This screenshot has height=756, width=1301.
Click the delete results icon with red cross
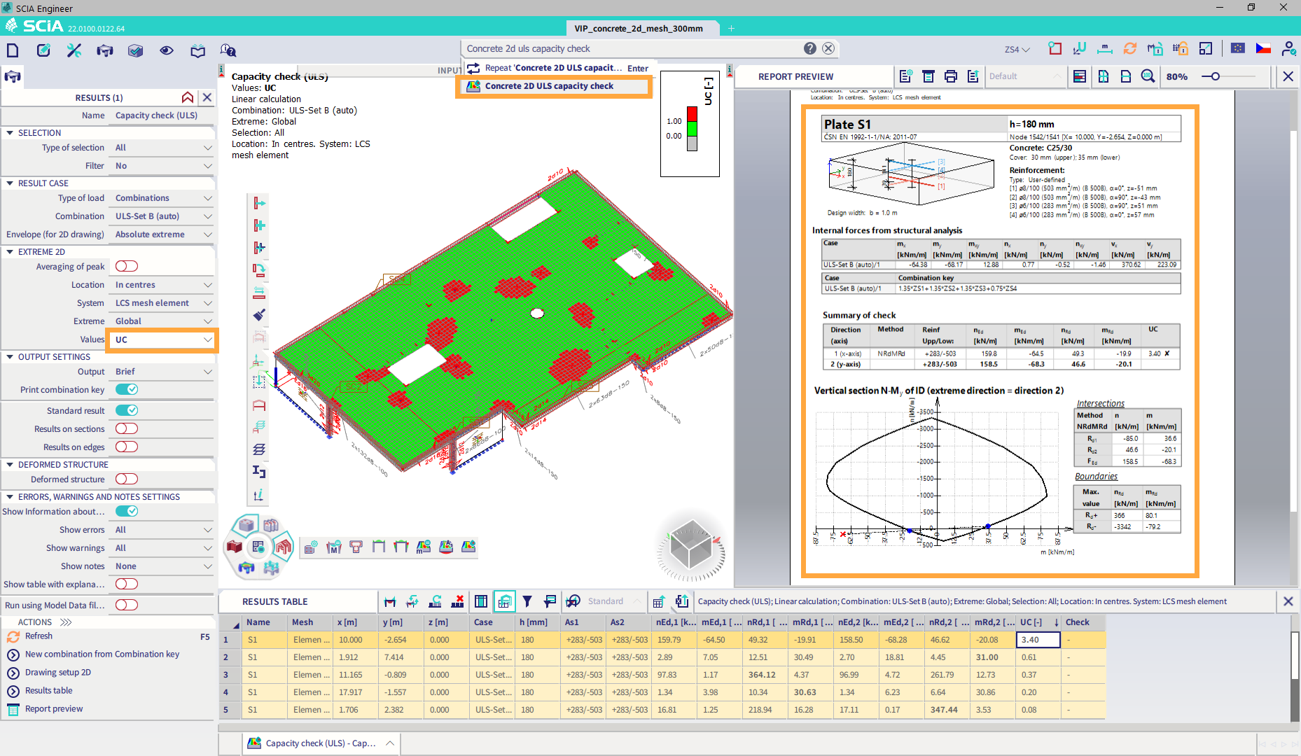457,601
